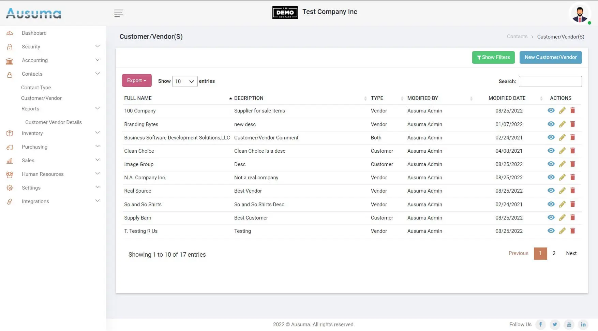The height and width of the screenshot is (331, 598).
Task: Open the Twitter footer icon
Action: 555,325
